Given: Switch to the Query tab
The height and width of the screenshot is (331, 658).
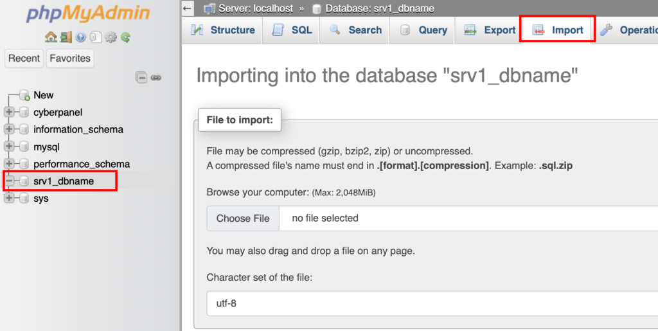Looking at the screenshot, I should [x=422, y=30].
